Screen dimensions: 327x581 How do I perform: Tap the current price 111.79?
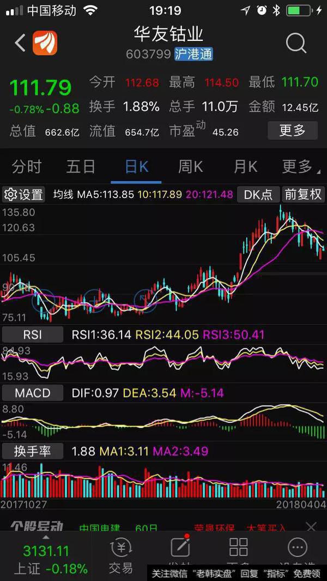(40, 88)
